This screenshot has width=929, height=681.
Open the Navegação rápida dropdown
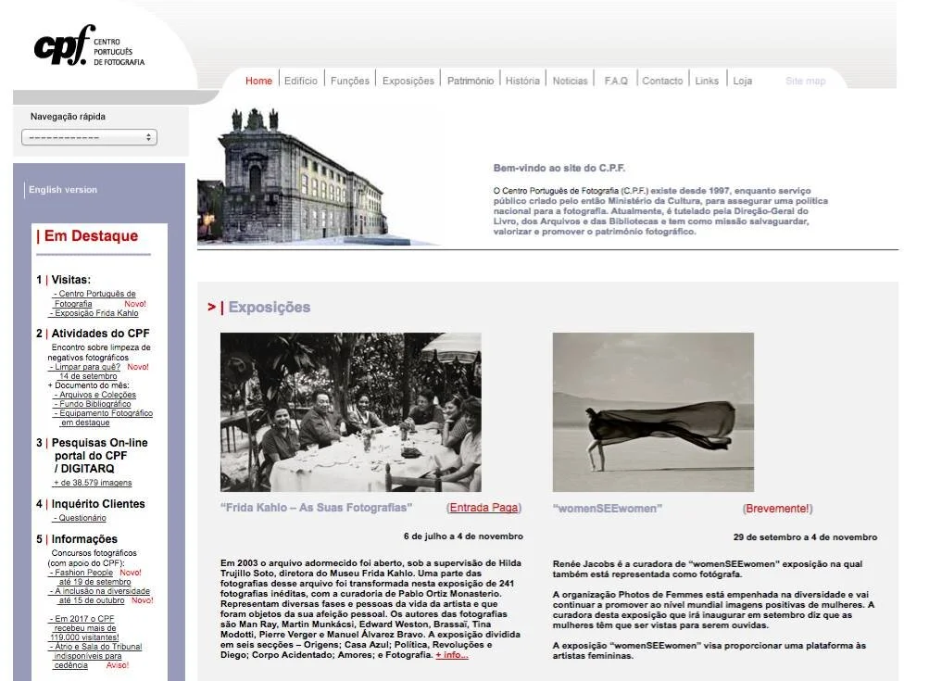pos(90,137)
